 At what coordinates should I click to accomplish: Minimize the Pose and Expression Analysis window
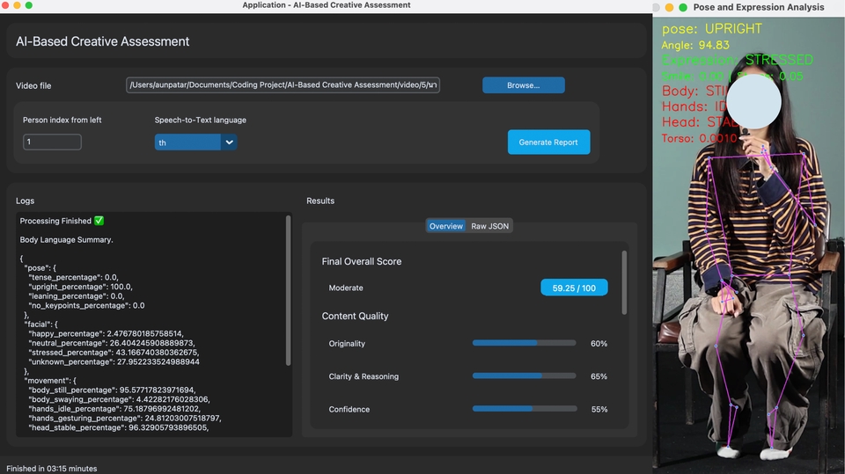click(670, 7)
